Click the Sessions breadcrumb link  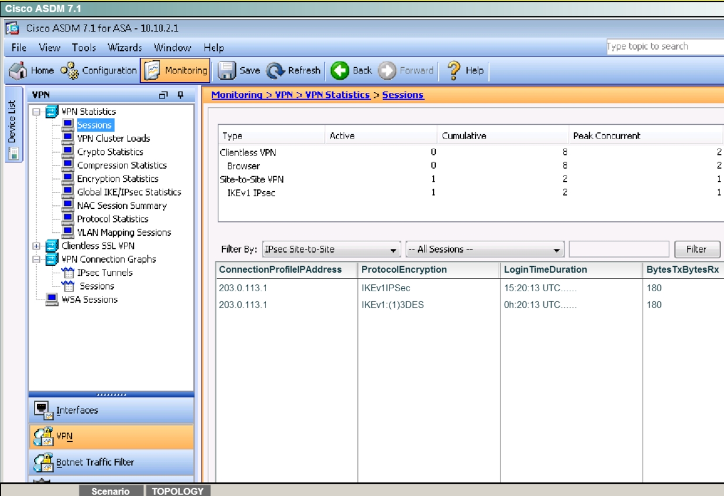403,95
